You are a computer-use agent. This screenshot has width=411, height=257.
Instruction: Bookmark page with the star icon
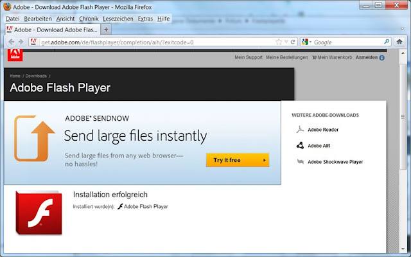pos(279,42)
